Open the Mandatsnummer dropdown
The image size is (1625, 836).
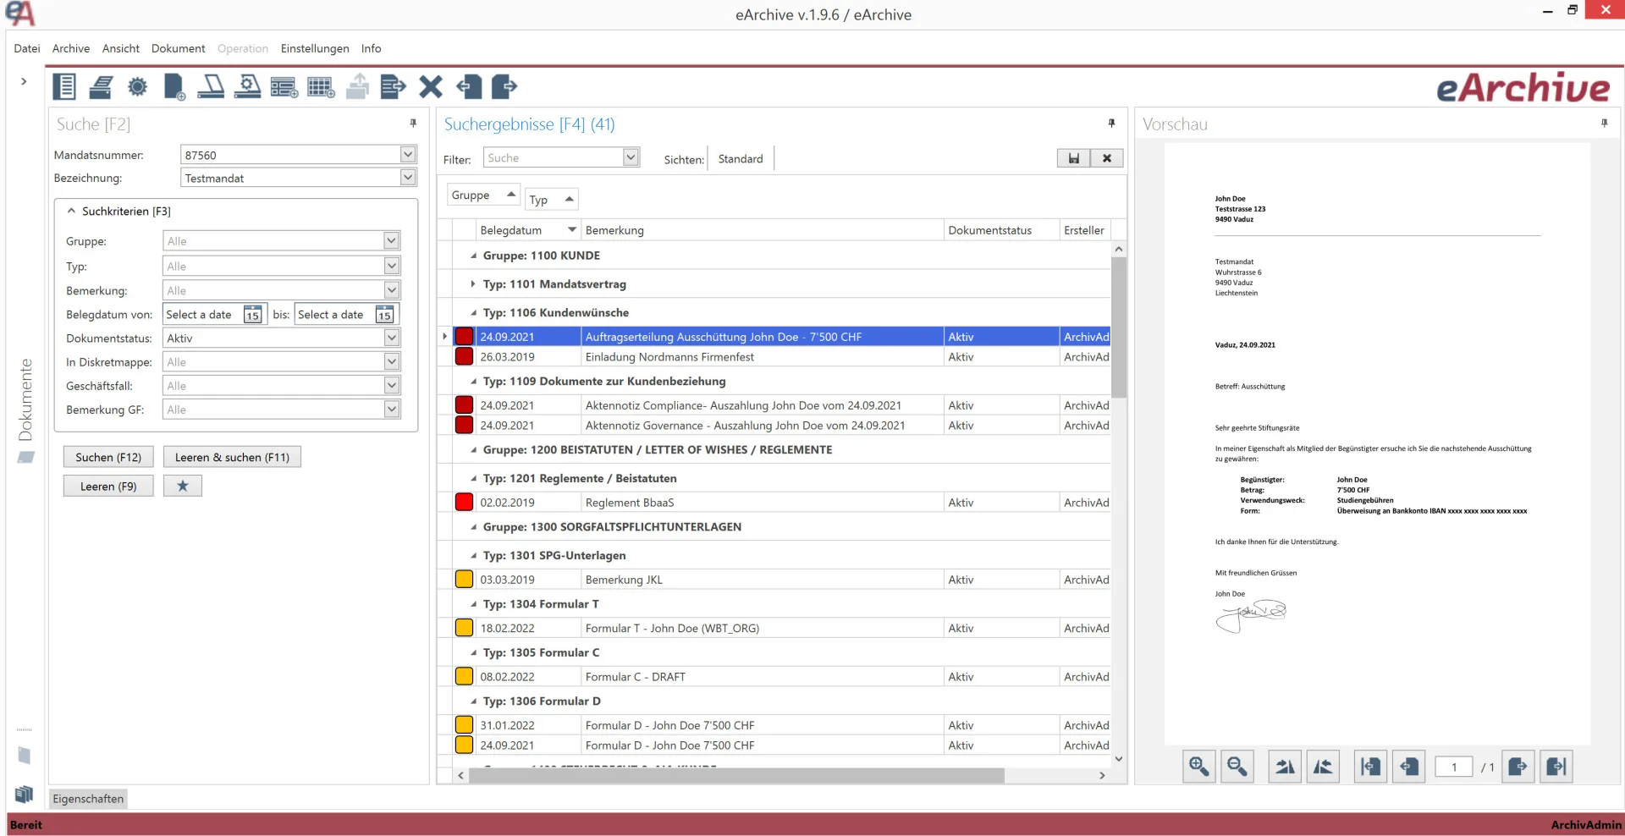point(408,155)
